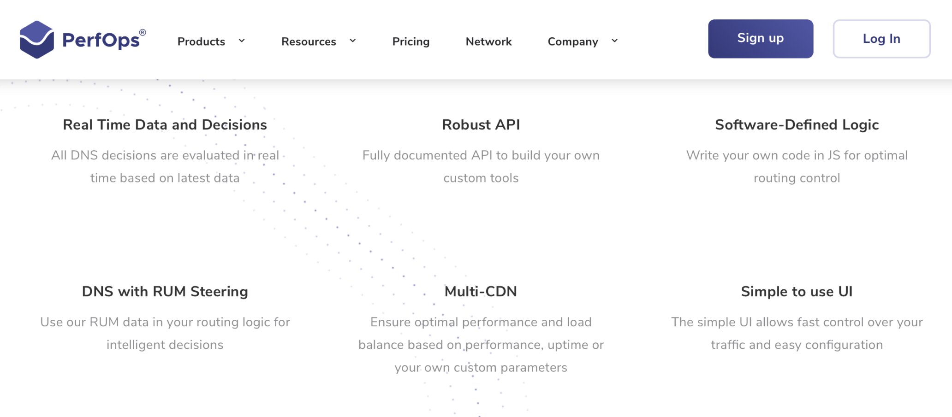Select the Software-Defined Logic heading
The height and width of the screenshot is (417, 952).
pos(797,124)
